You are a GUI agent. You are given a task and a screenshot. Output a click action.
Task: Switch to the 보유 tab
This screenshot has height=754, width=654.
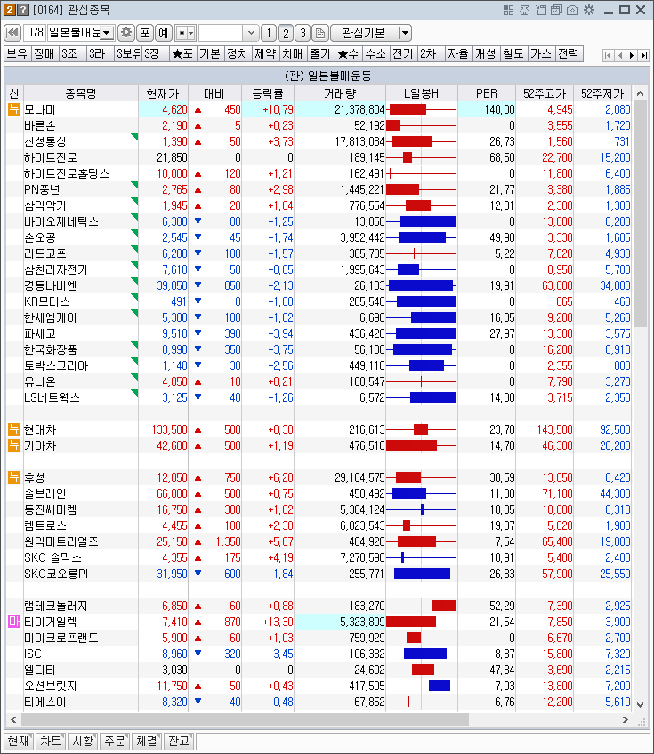click(x=17, y=54)
